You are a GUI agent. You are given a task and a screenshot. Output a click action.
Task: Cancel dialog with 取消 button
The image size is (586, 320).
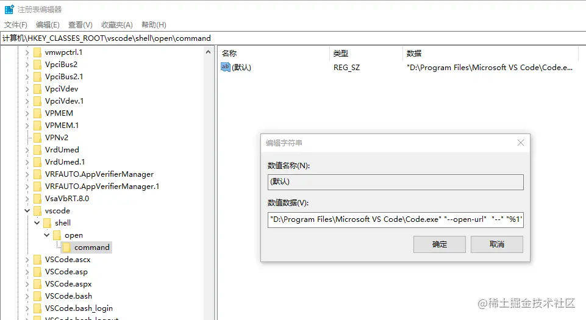497,244
